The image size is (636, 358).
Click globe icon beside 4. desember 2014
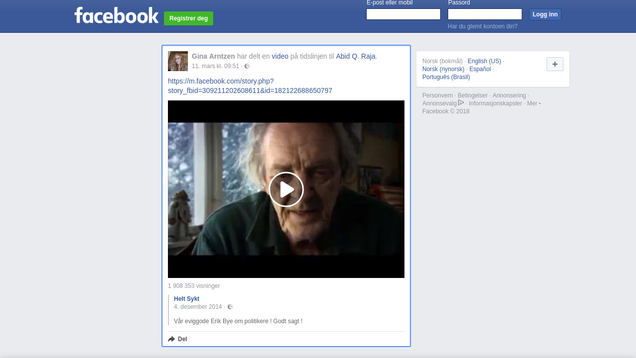pos(230,307)
